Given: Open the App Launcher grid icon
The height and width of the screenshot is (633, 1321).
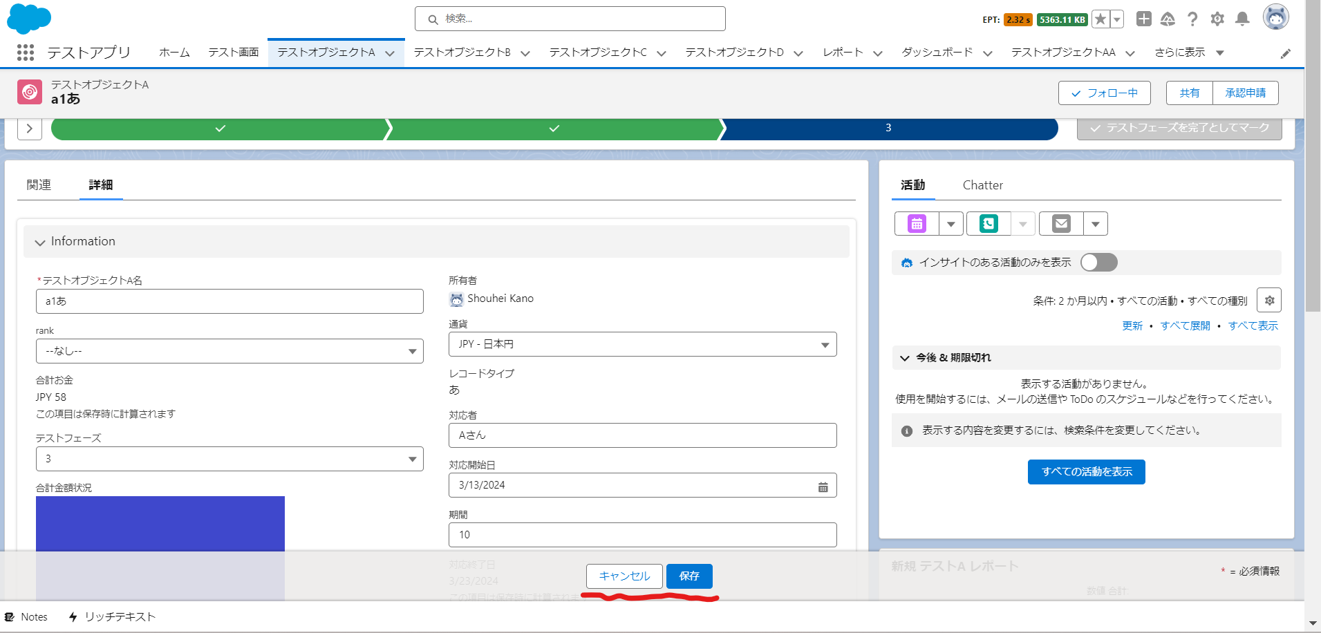Looking at the screenshot, I should point(26,53).
